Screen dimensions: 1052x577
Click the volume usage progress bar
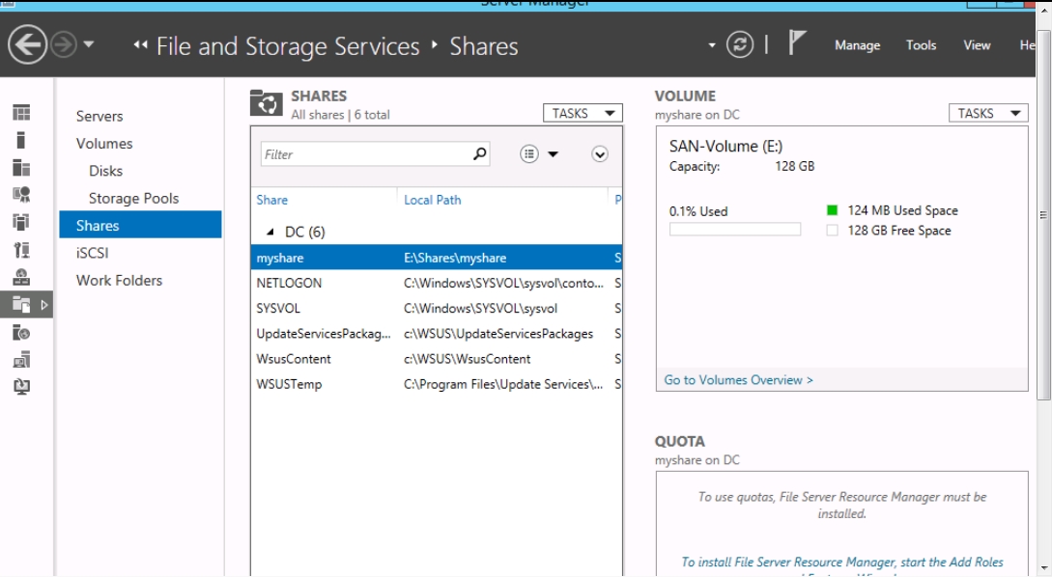pyautogui.click(x=734, y=230)
